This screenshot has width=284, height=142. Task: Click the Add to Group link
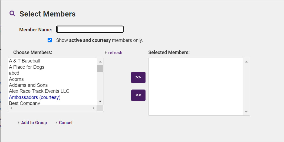[x=34, y=123]
